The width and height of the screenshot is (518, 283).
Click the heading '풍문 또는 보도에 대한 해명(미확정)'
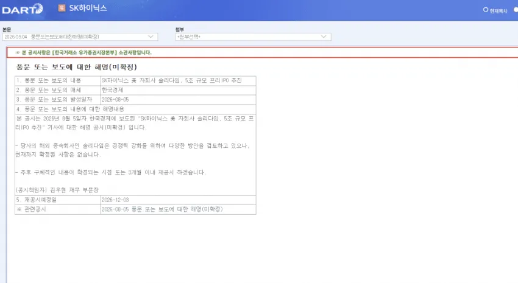click(x=77, y=67)
